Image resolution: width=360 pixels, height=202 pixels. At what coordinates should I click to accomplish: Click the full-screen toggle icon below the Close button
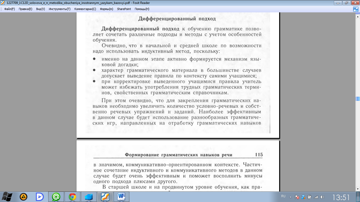click(x=356, y=9)
